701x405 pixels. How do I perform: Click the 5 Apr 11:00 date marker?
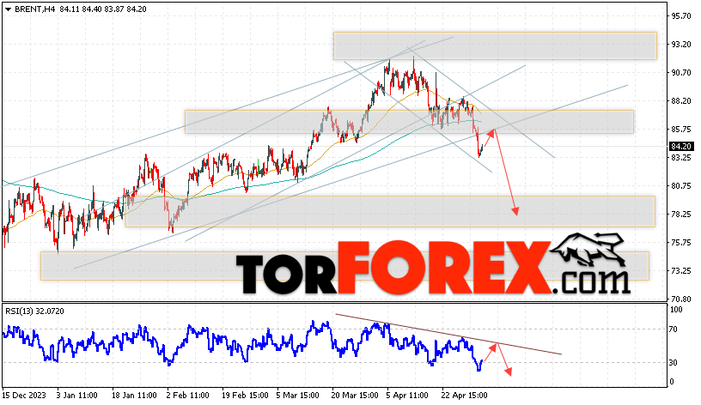pos(407,396)
